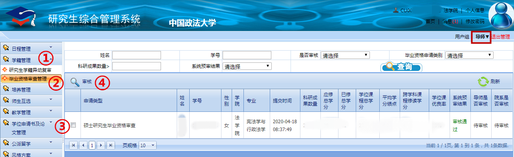514x157 pixels.
Task: Open the 是否审核 dropdown
Action: (x=345, y=55)
